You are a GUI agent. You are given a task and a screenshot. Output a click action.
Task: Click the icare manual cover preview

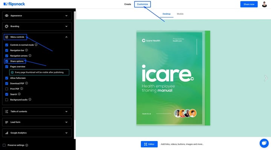click(173, 78)
